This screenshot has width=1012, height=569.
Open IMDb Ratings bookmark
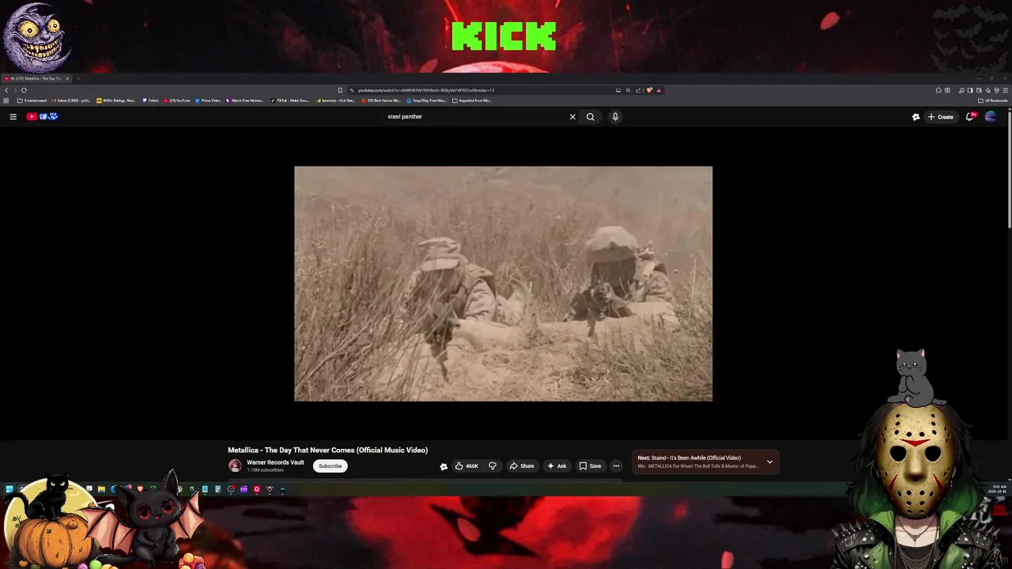[x=116, y=100]
